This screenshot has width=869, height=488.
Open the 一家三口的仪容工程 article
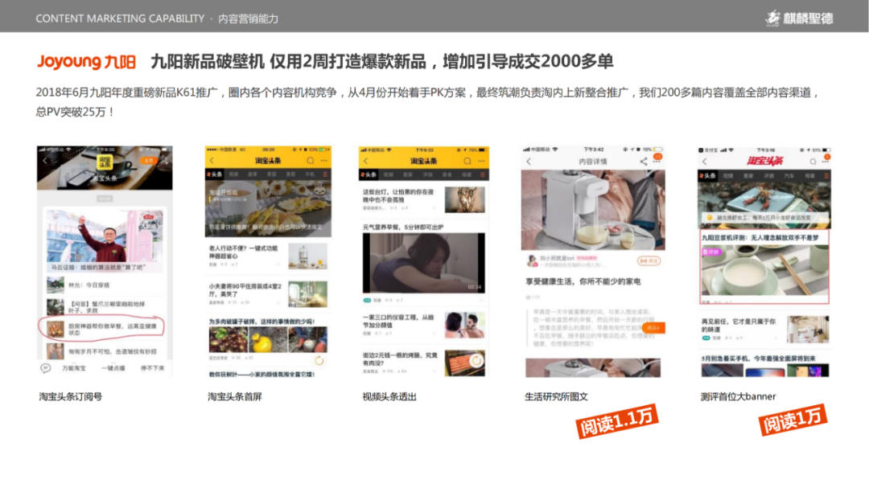coord(424,325)
